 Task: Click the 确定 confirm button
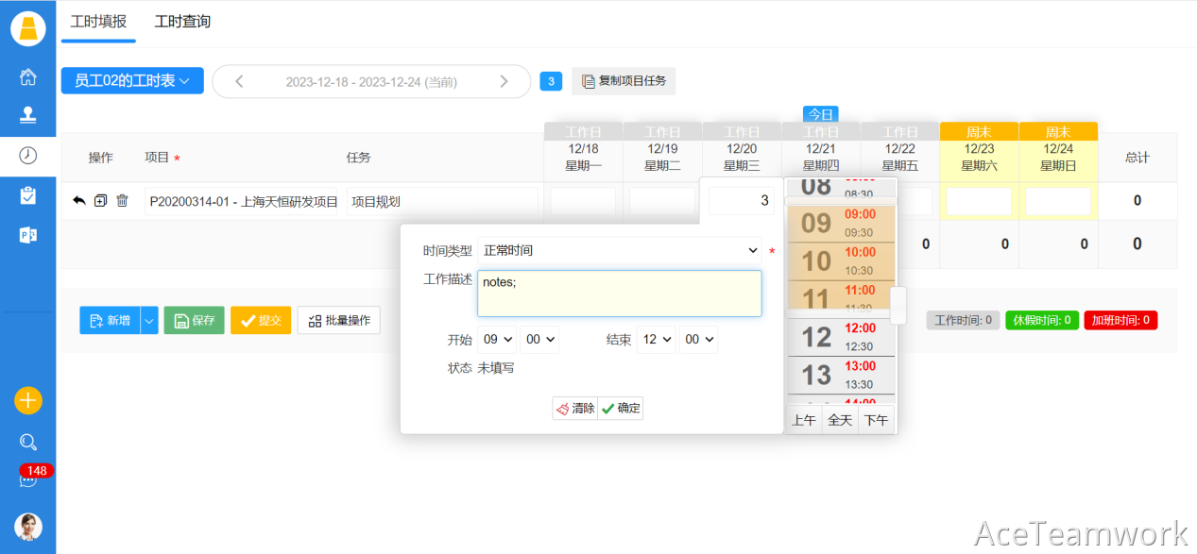621,409
